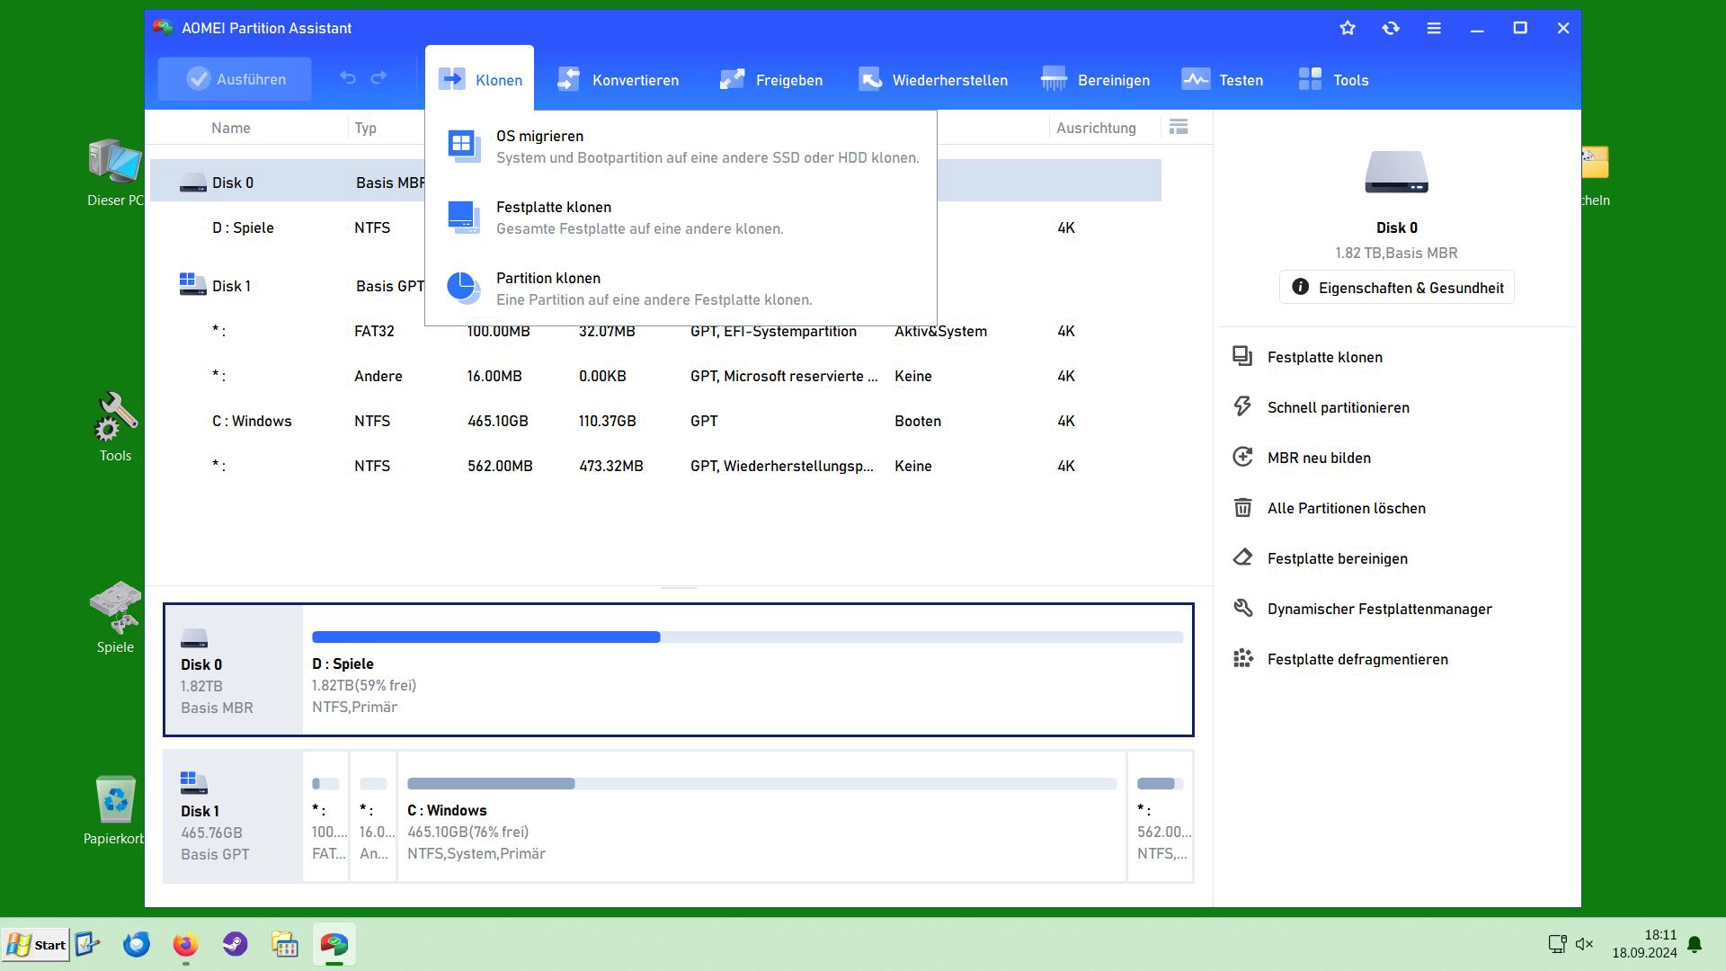Click the Ausführen button
The width and height of the screenshot is (1726, 971).
pyautogui.click(x=235, y=79)
